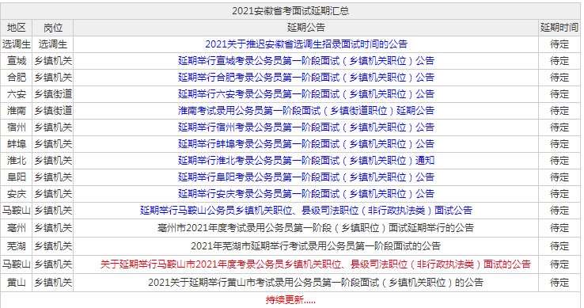Select the 芜湖 region cell
The image size is (584, 308).
click(x=17, y=246)
